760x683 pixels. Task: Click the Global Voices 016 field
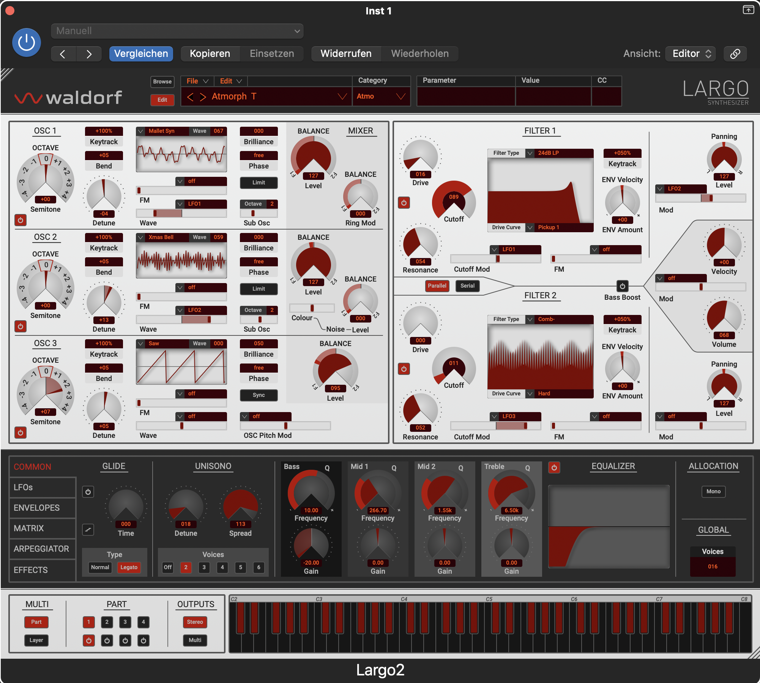(x=713, y=567)
